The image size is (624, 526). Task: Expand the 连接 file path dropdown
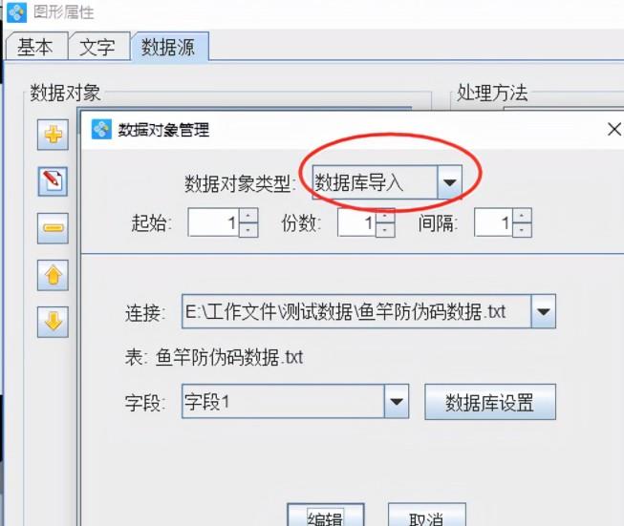543,311
